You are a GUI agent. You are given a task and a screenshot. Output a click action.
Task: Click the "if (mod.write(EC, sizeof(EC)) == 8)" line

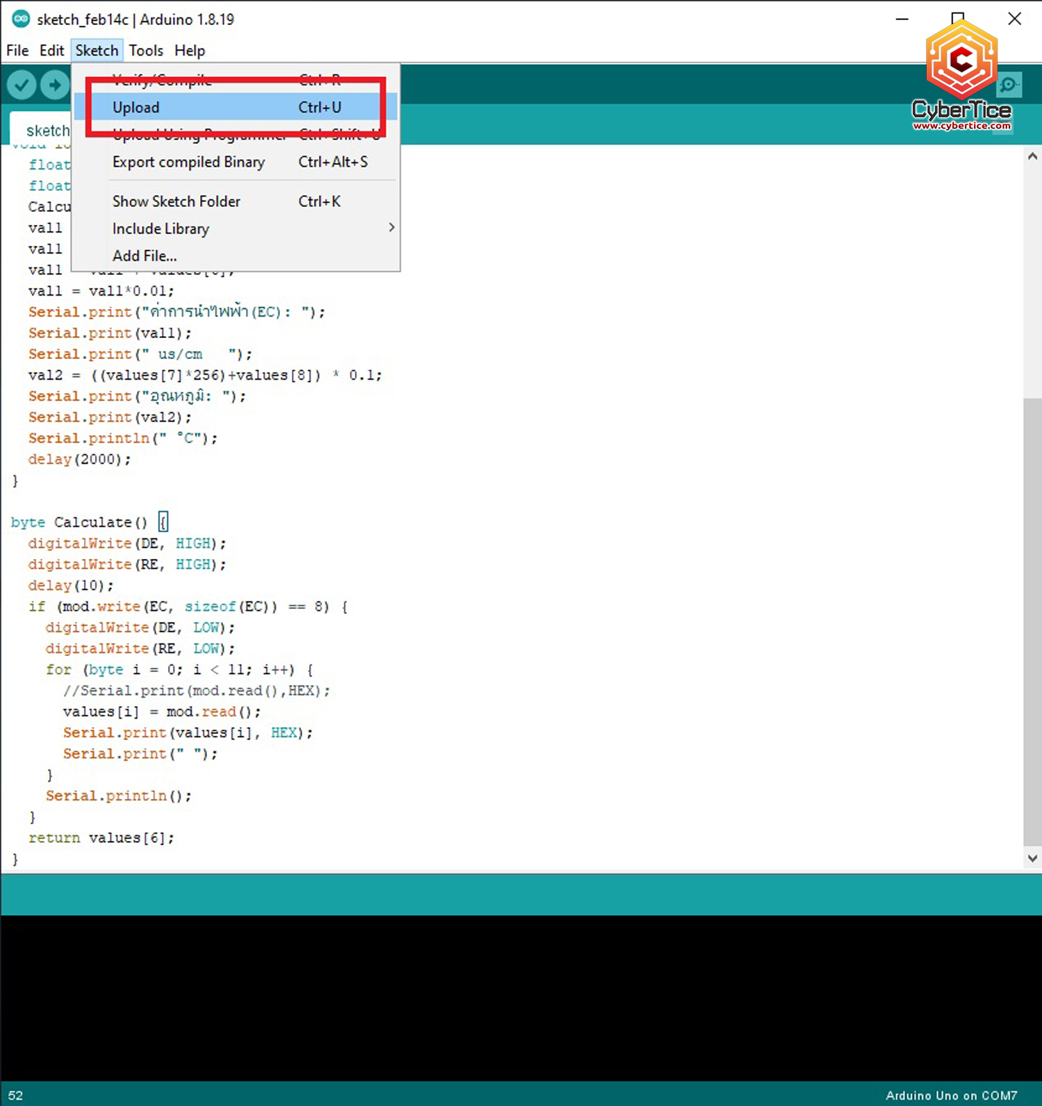click(x=188, y=607)
